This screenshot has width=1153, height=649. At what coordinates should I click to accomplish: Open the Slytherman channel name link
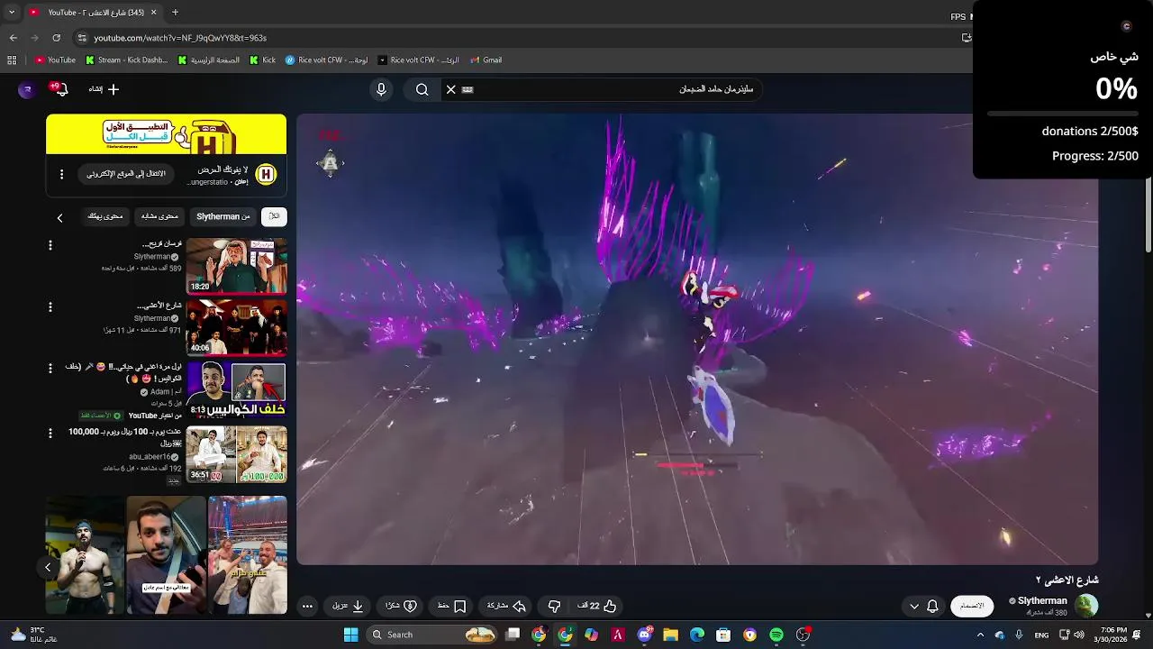pyautogui.click(x=1042, y=600)
